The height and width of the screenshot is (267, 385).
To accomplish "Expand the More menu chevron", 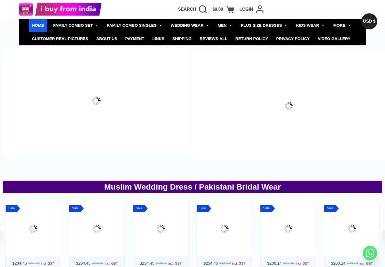I will [x=349, y=25].
